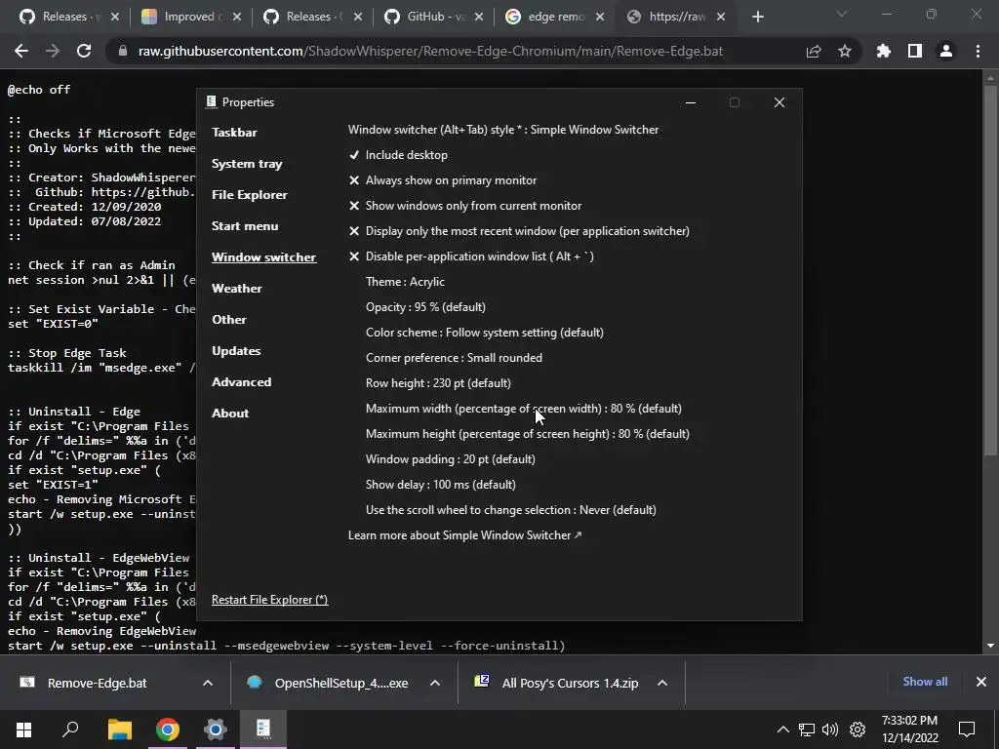Click the padlock site info icon

123,51
